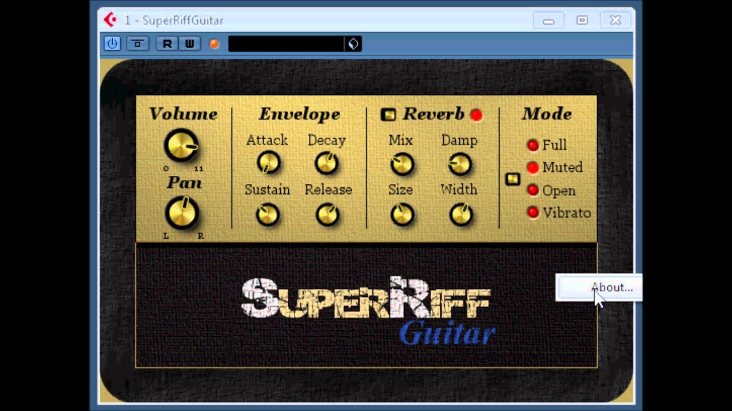The height and width of the screenshot is (411, 732).
Task: Click the Pan knob
Action: pyautogui.click(x=182, y=213)
